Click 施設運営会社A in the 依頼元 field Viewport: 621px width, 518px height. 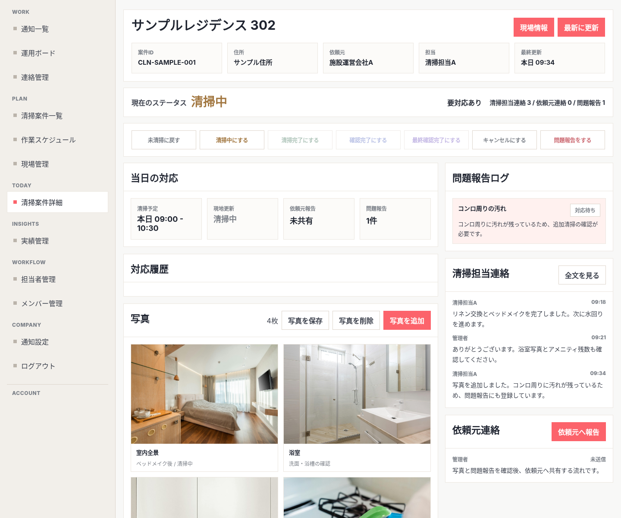[351, 63]
